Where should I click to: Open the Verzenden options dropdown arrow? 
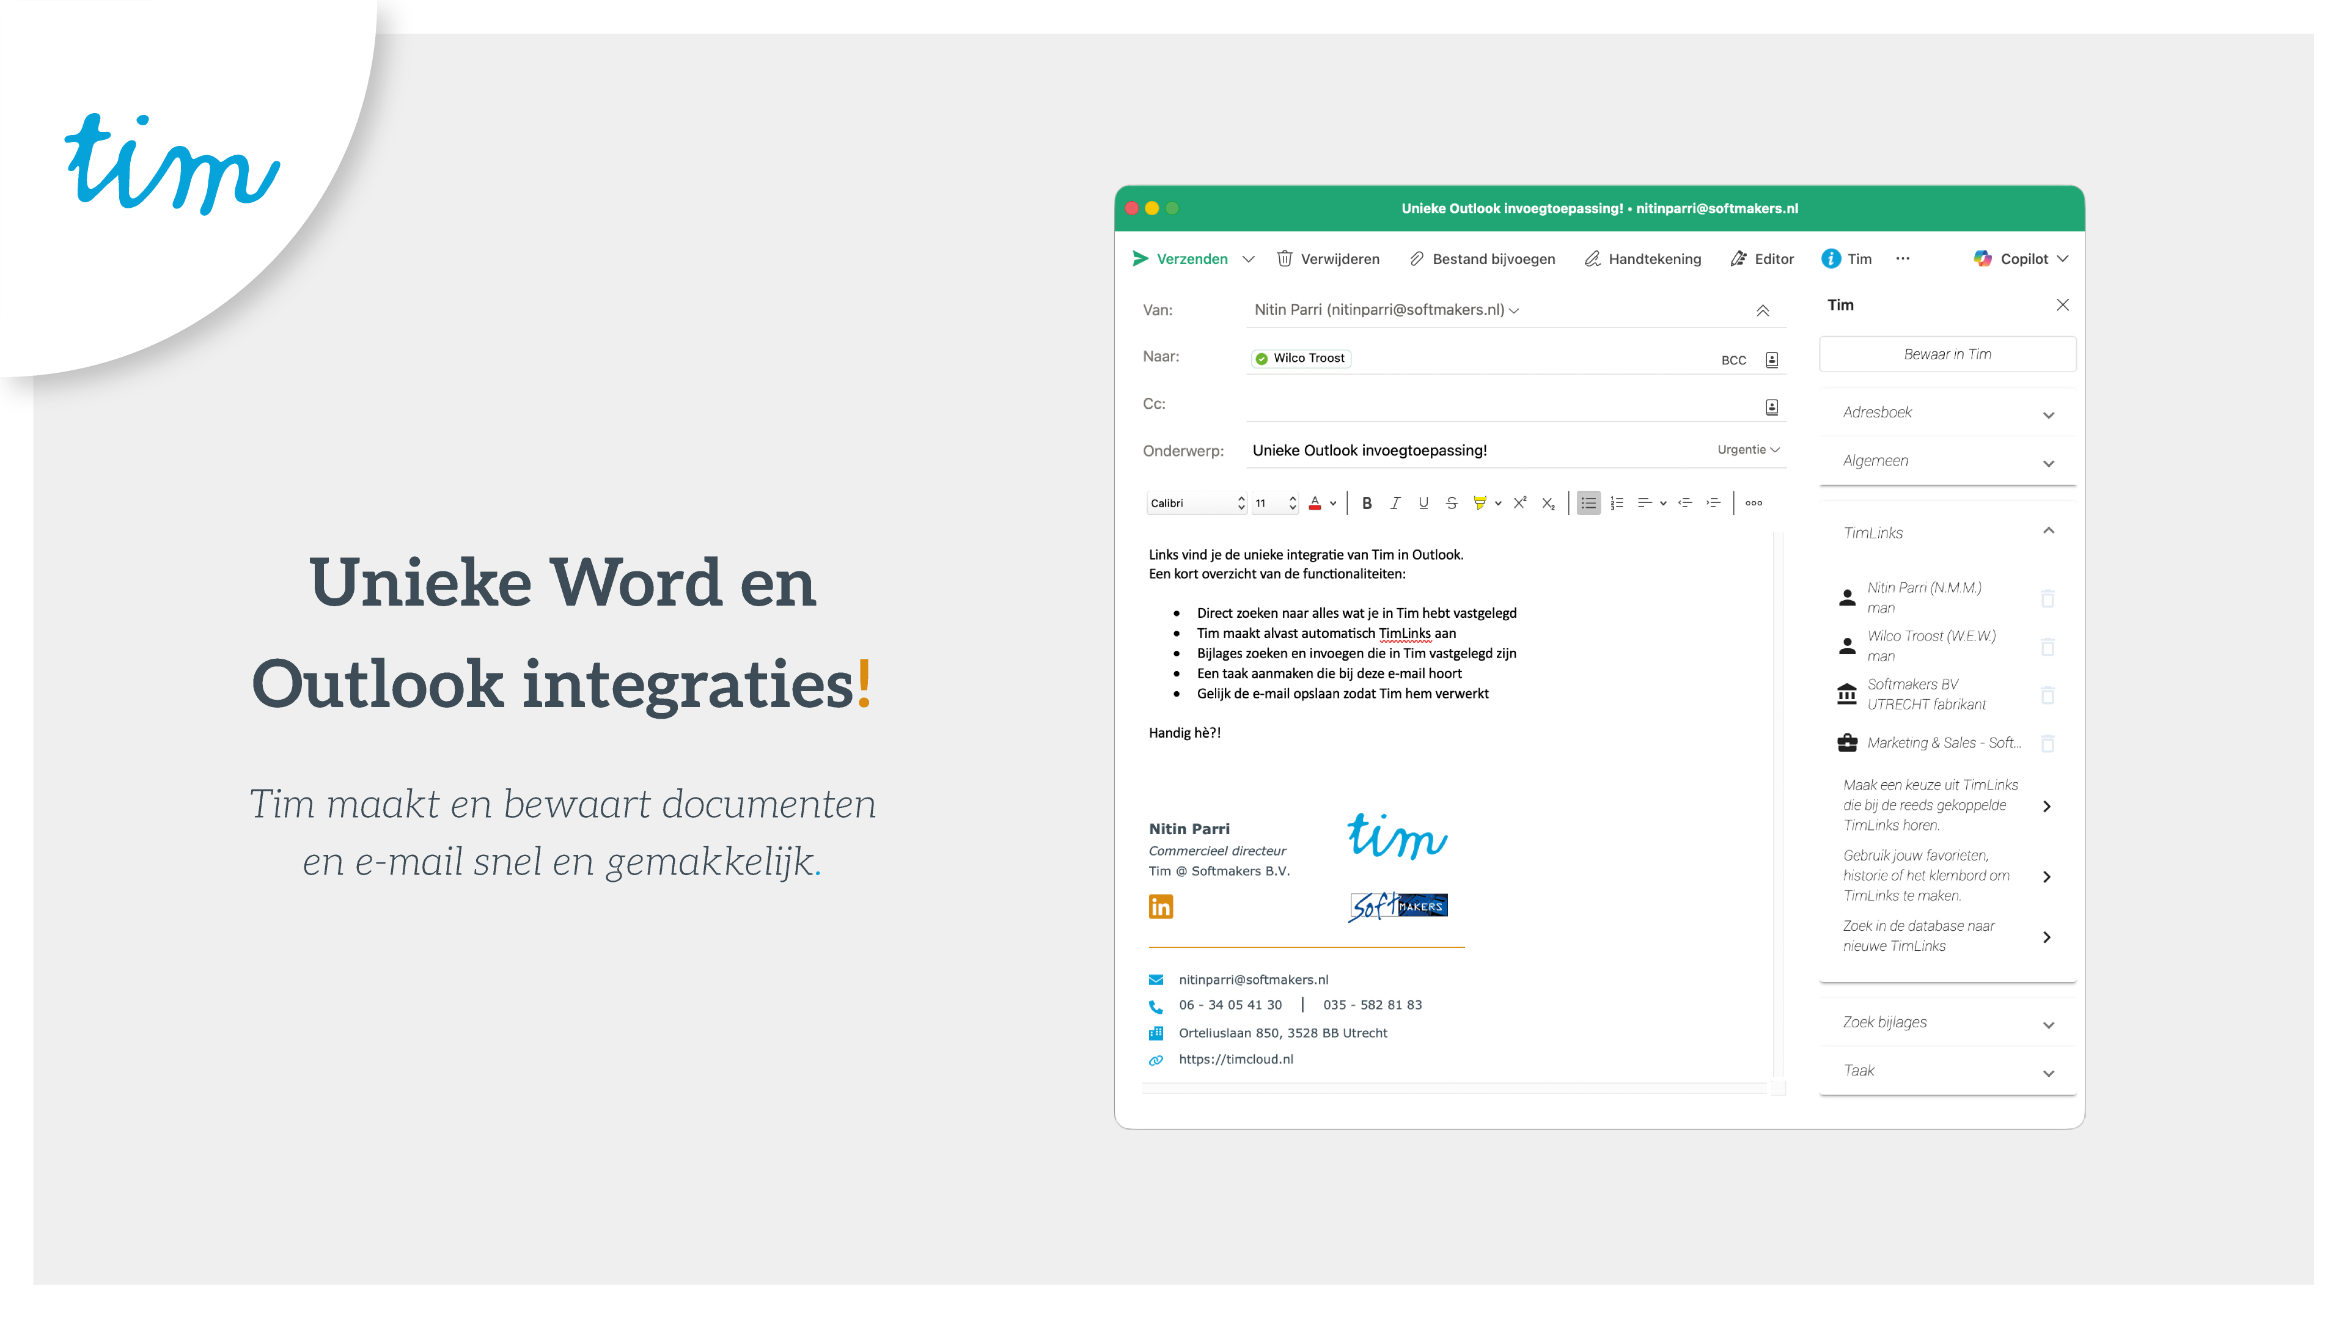1248,260
